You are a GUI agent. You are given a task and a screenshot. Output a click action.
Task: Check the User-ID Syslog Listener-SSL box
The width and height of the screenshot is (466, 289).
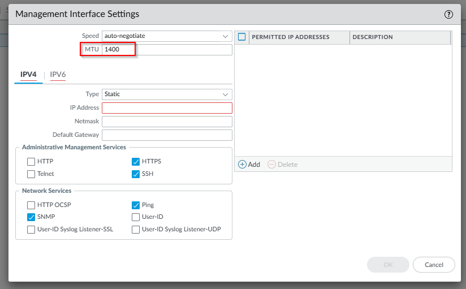[x=31, y=230]
